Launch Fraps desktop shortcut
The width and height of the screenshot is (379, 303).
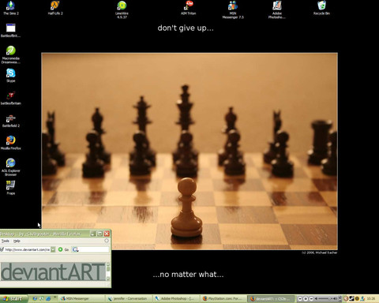(x=11, y=188)
